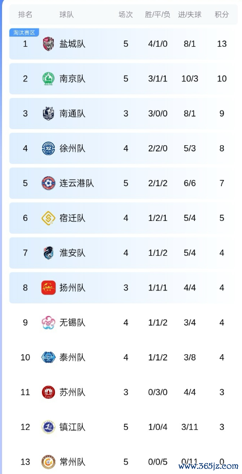Click the 排名 column header
This screenshot has width=242, height=474.
click(25, 15)
